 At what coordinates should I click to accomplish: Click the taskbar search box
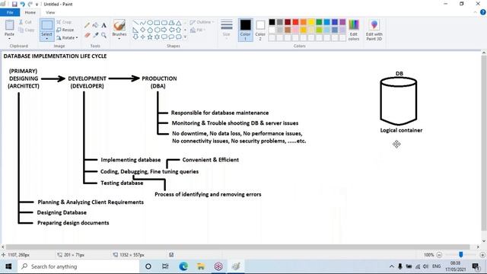[x=78, y=266]
